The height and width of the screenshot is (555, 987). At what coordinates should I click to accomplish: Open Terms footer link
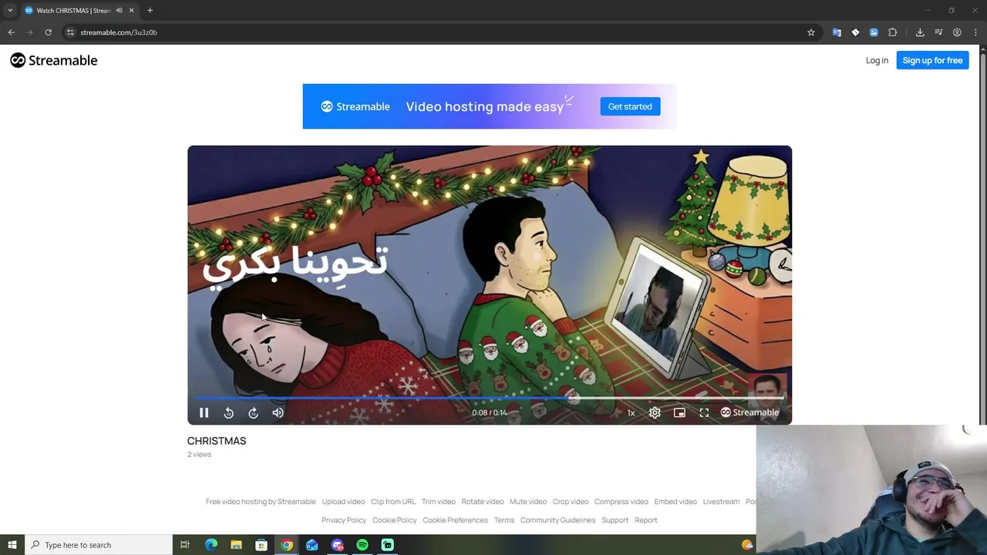point(504,520)
